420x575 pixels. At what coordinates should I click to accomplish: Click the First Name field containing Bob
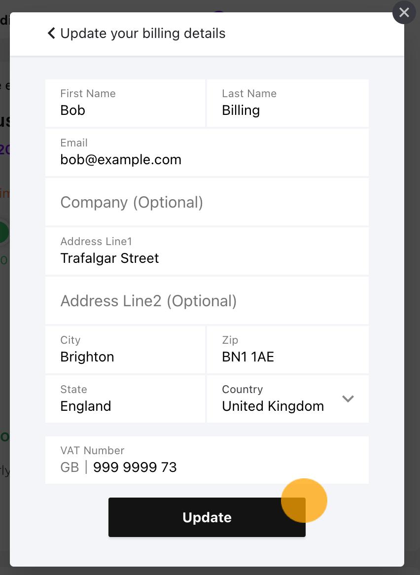125,103
